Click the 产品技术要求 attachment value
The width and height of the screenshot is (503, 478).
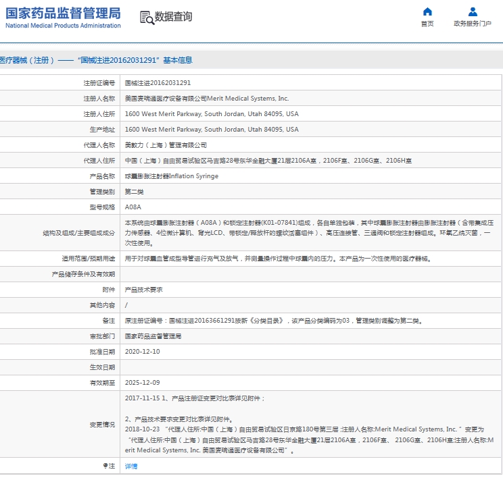pyautogui.click(x=143, y=290)
